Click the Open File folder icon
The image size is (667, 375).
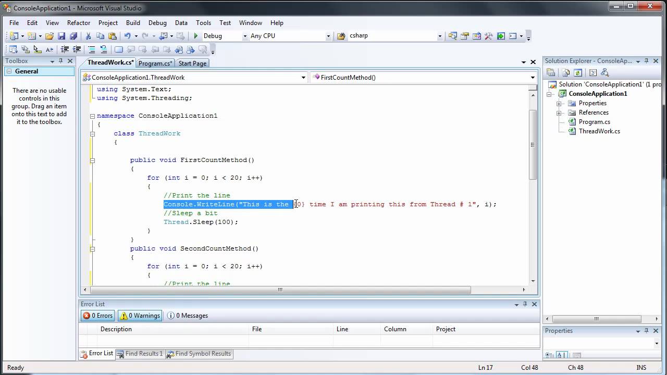(x=49, y=36)
